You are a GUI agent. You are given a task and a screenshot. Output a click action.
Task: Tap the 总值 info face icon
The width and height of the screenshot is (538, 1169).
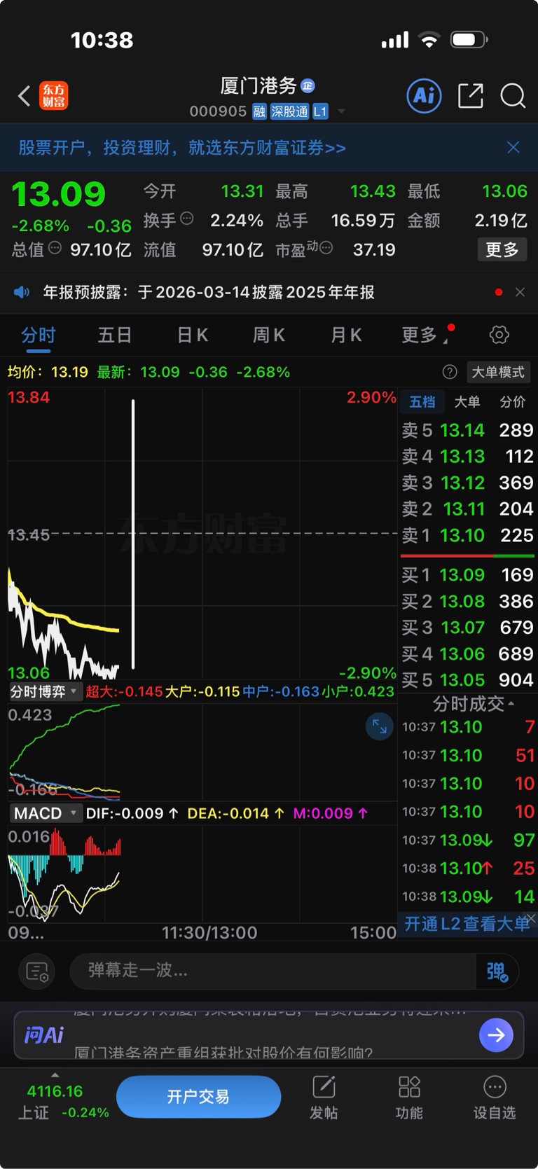55,248
